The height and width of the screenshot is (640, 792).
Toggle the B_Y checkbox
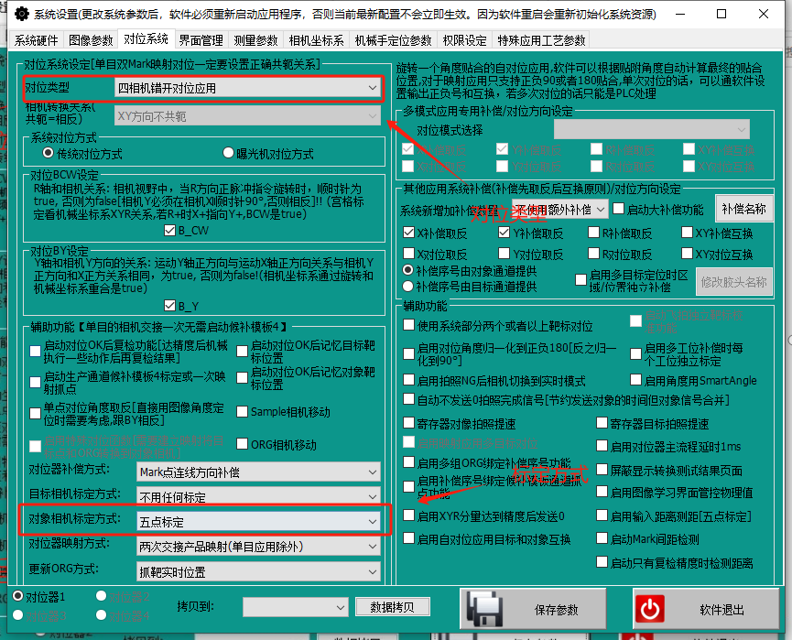point(168,305)
